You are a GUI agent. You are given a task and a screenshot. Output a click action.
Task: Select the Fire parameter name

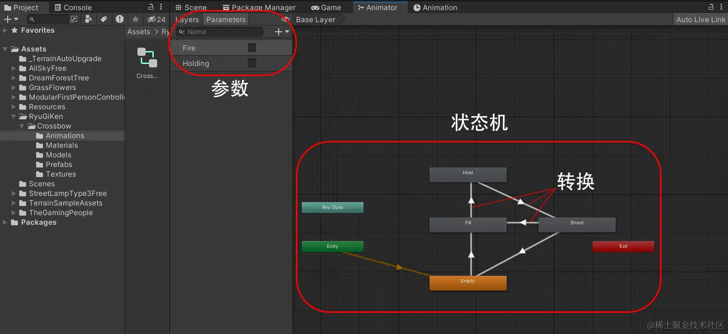[x=189, y=48]
